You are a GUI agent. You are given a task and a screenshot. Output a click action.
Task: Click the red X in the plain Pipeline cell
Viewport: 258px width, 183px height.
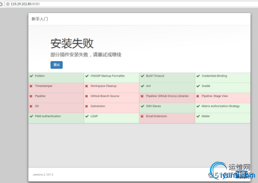(31, 96)
